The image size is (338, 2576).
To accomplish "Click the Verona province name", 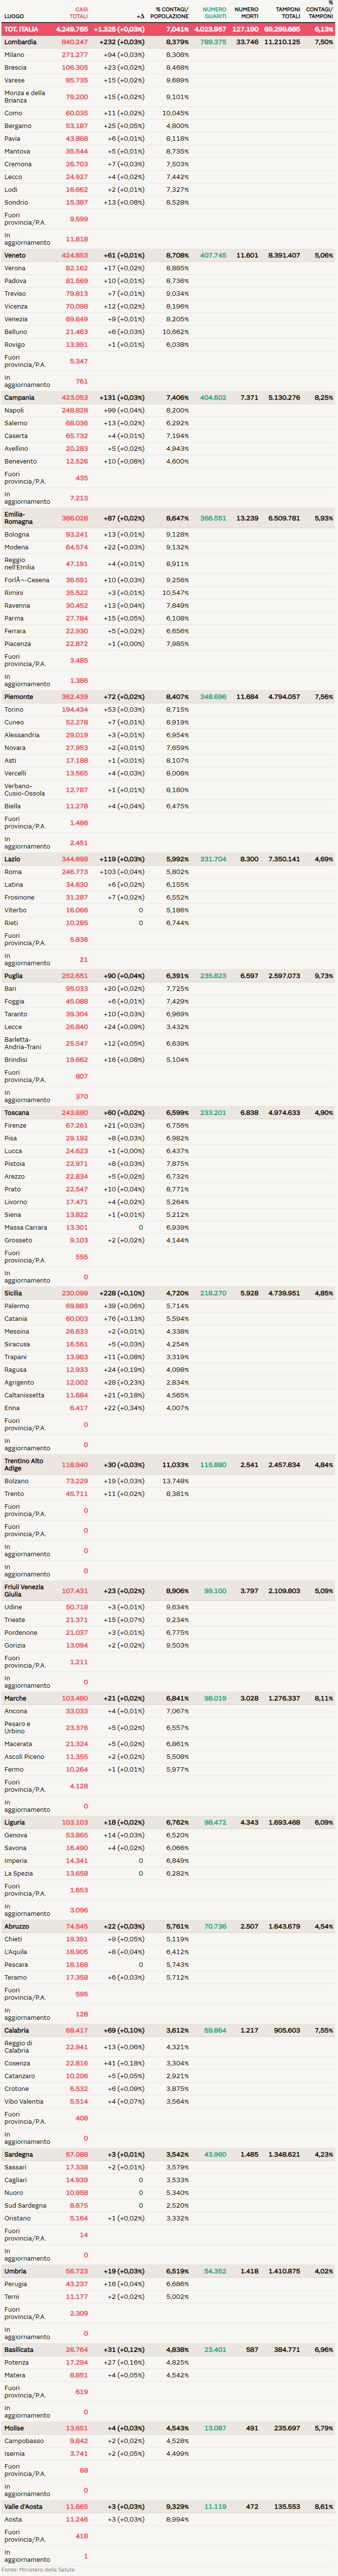I will pyautogui.click(x=15, y=268).
